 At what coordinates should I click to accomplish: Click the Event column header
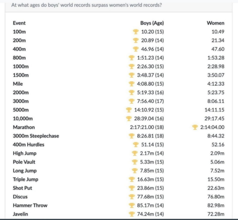pyautogui.click(x=19, y=23)
